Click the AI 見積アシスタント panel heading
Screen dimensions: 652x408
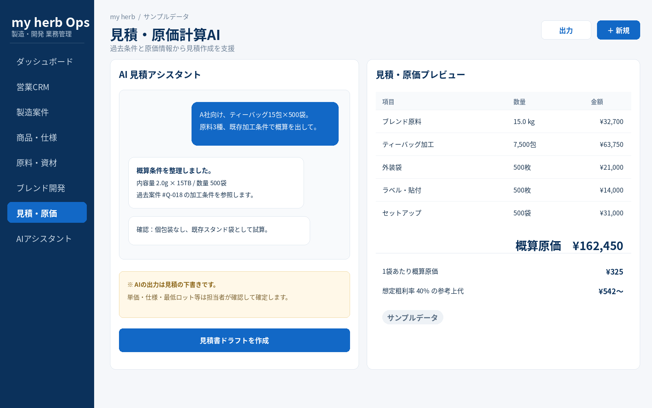160,75
